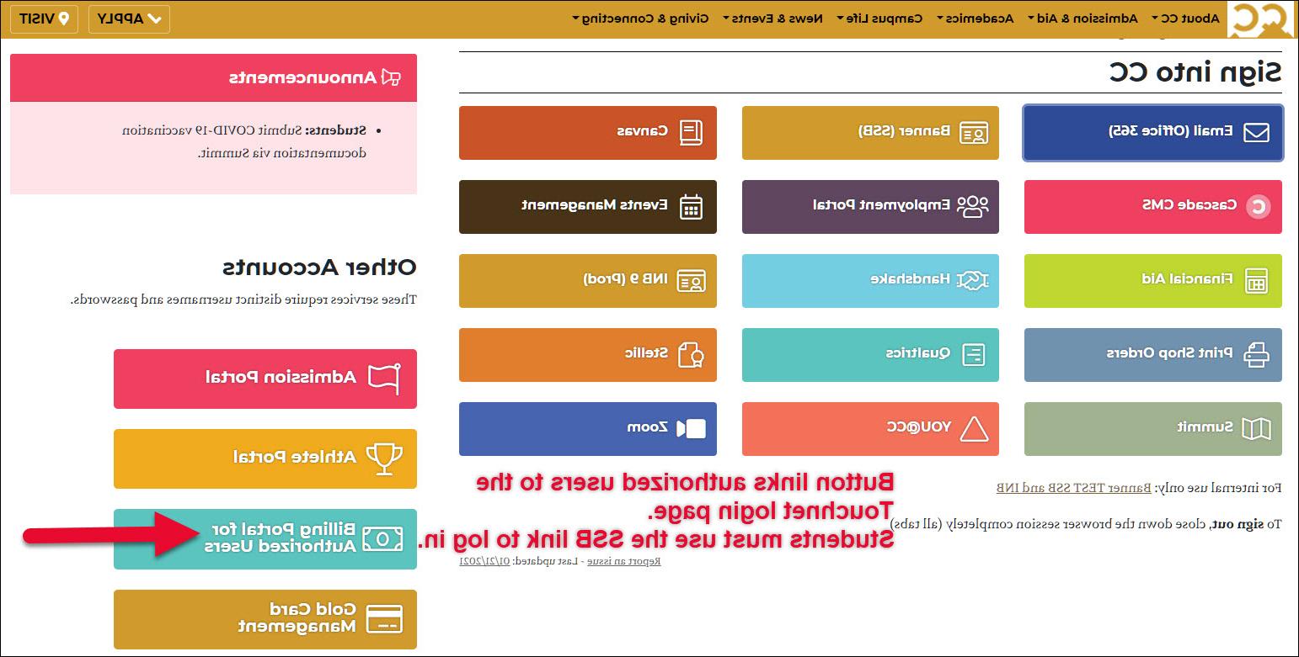The image size is (1299, 657).
Task: Click the certificate icon on the Stellic tile
Action: [x=691, y=354]
